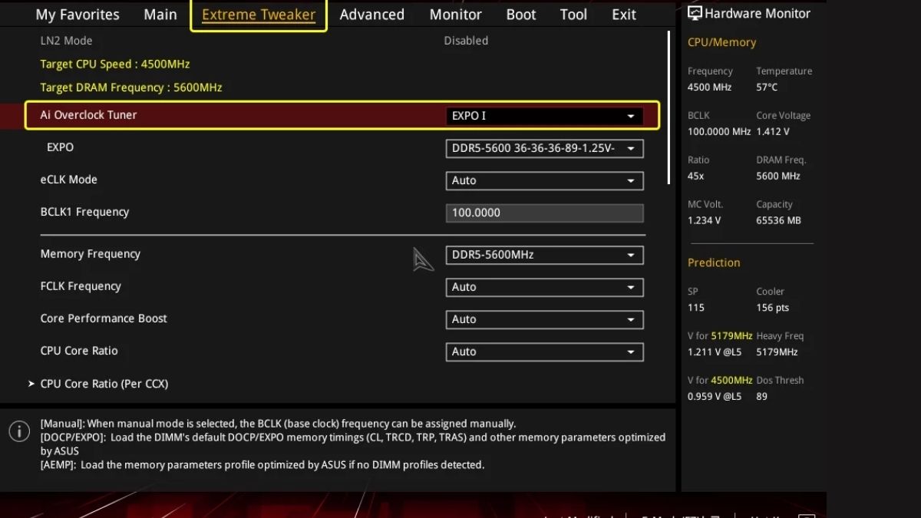Click the '5600 MHz' DRAM Freq. reading
The image size is (921, 518).
778,177
